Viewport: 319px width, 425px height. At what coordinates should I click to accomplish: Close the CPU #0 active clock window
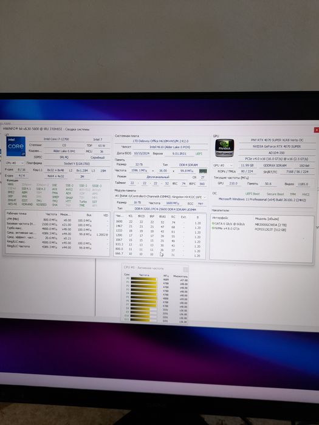(x=186, y=269)
